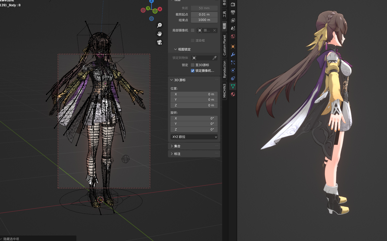
Task: Open the Object Data green triangle icon
Action: coord(233,86)
